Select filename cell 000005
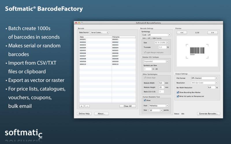Viewport: 231px width, 144px height. tap(124, 50)
